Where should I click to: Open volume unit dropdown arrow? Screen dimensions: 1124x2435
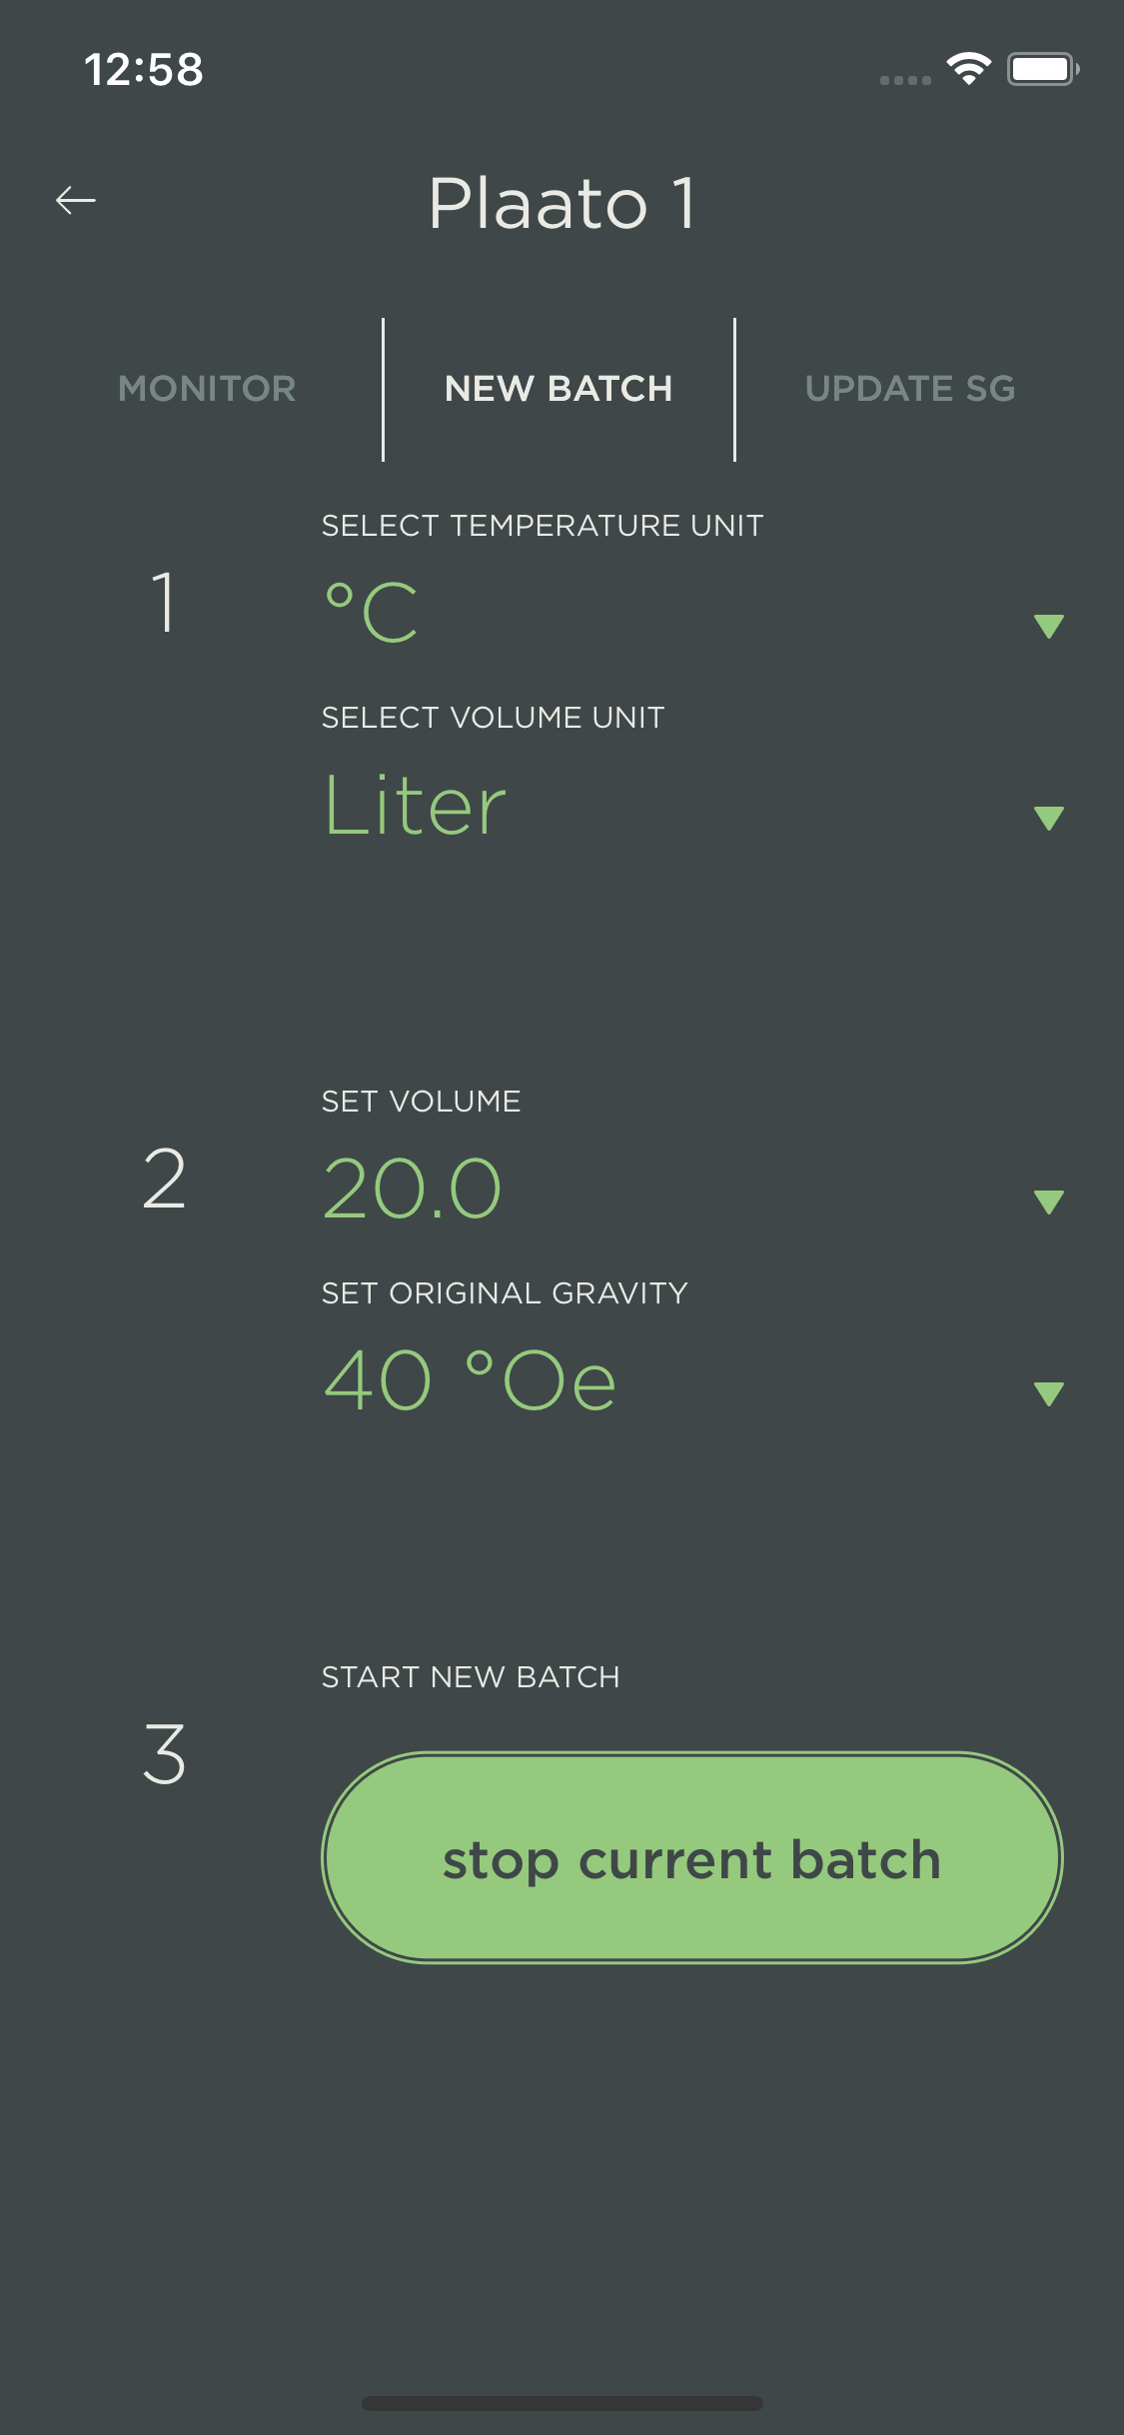[x=1048, y=818]
